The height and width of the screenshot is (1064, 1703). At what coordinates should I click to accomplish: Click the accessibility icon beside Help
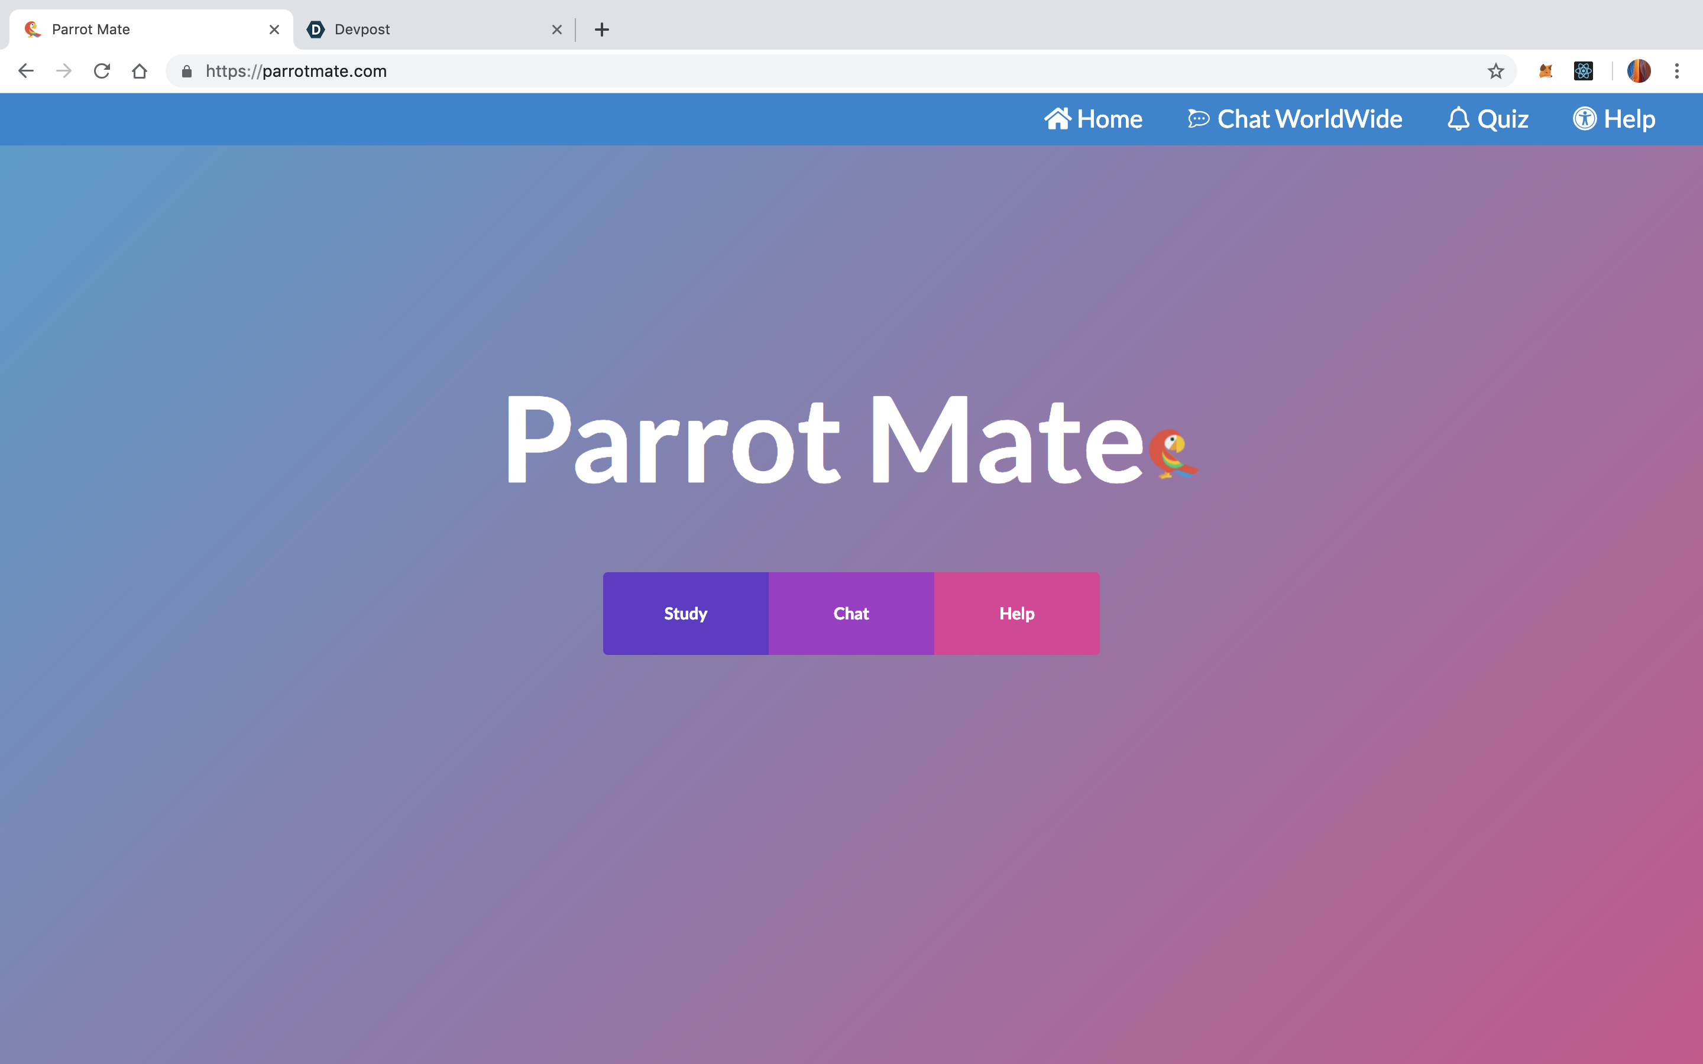coord(1585,119)
